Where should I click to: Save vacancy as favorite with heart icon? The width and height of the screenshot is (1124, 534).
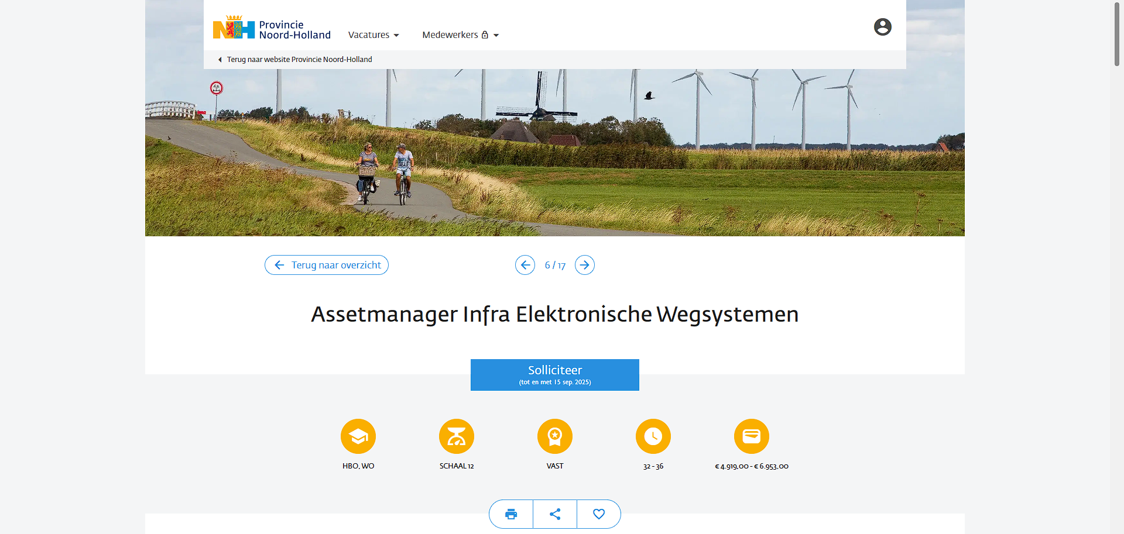(x=598, y=514)
